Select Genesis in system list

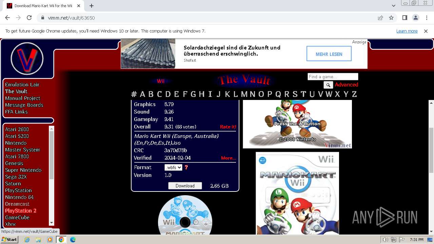point(14,163)
